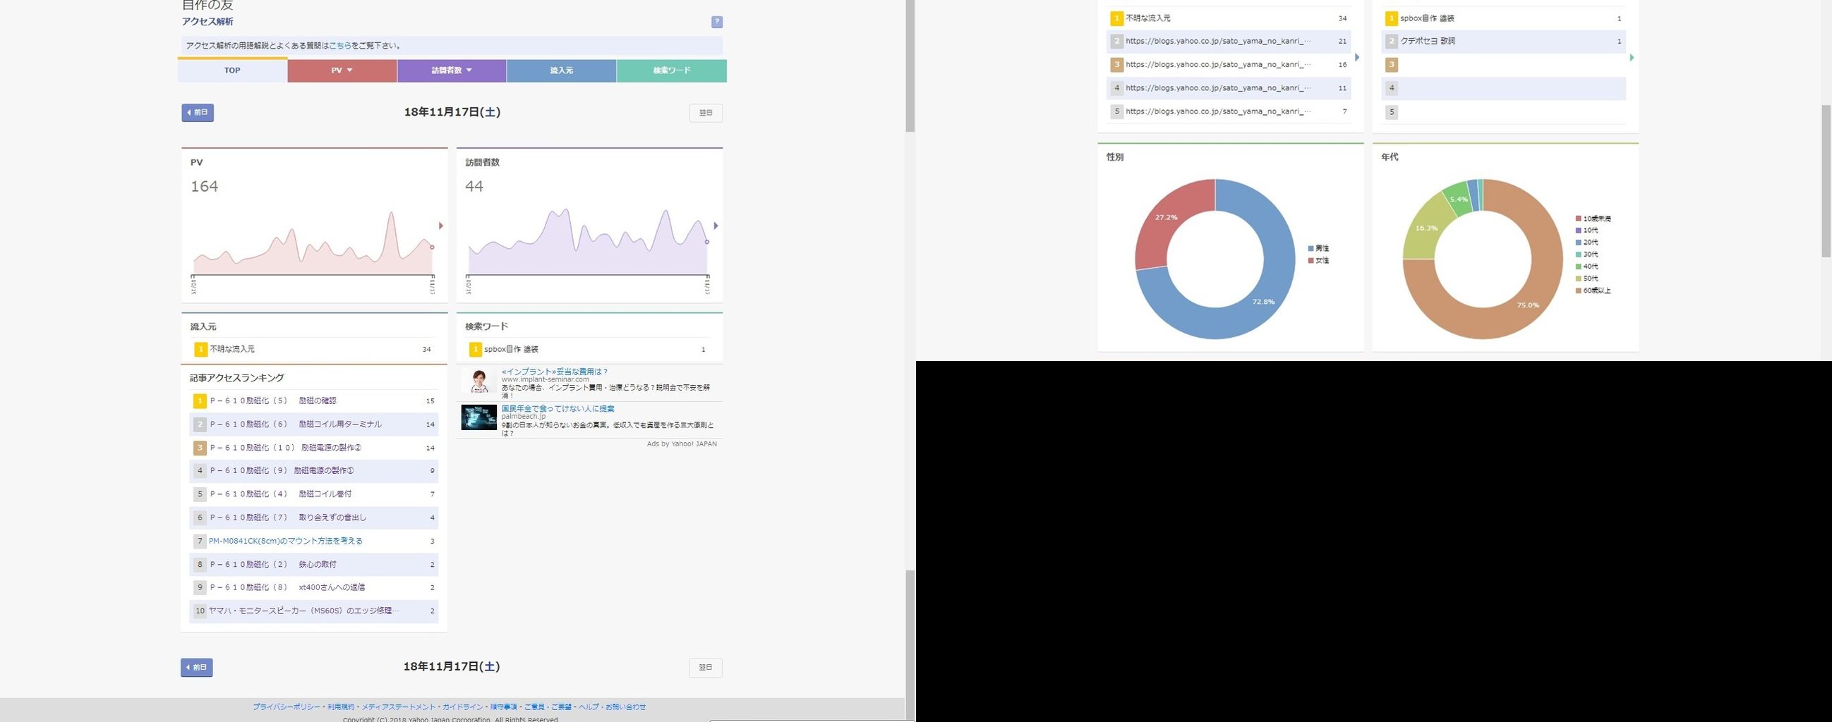1832x722 pixels.
Task: Click the arrow beside the right-page クデボセヨ 歌詞 list
Action: click(x=1632, y=58)
